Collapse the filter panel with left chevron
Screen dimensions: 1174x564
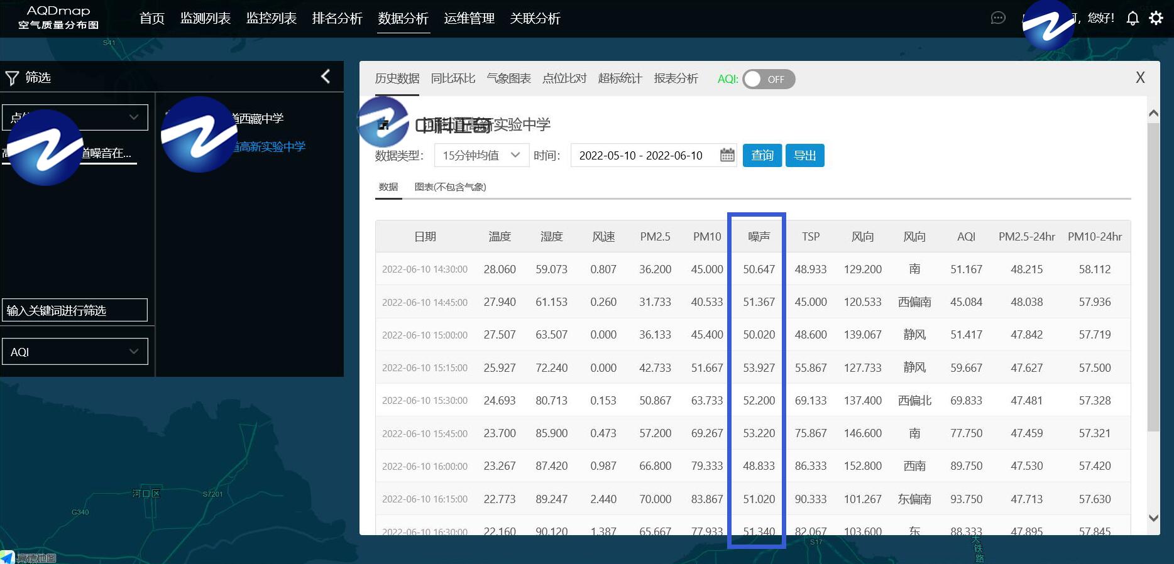326,77
